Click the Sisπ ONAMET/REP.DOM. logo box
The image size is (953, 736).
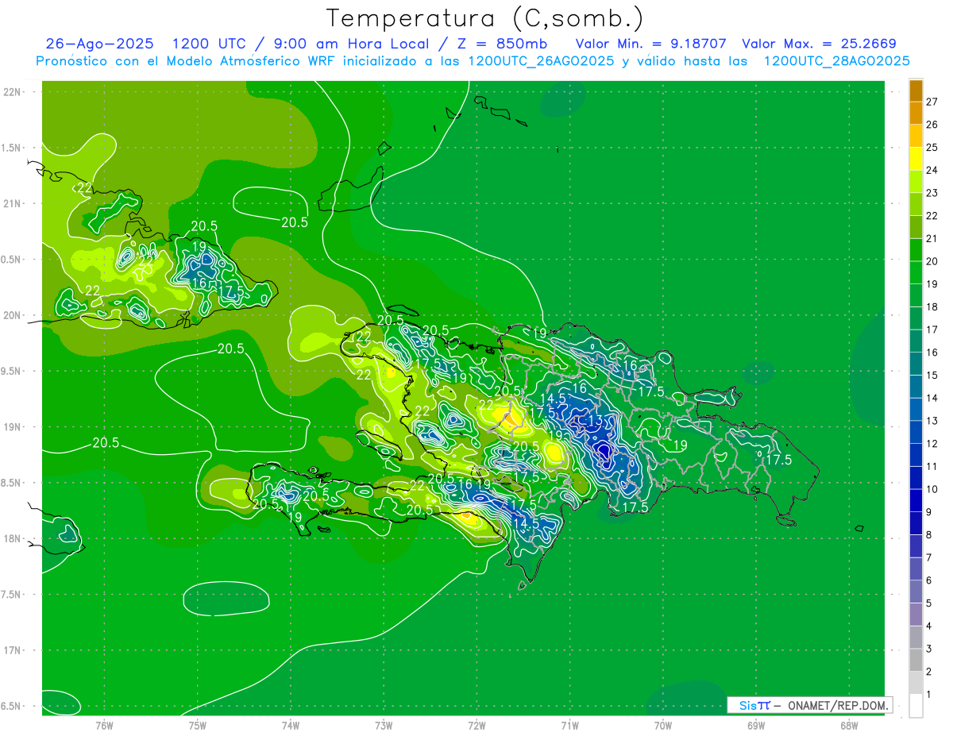pyautogui.click(x=809, y=705)
